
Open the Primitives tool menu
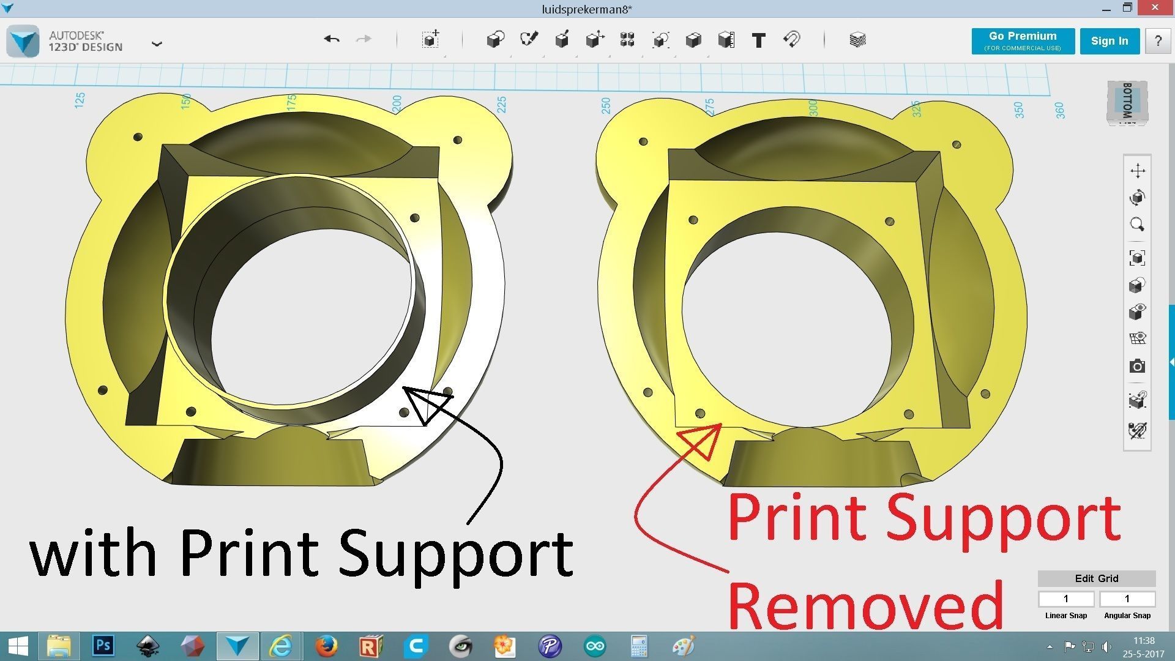(x=495, y=40)
